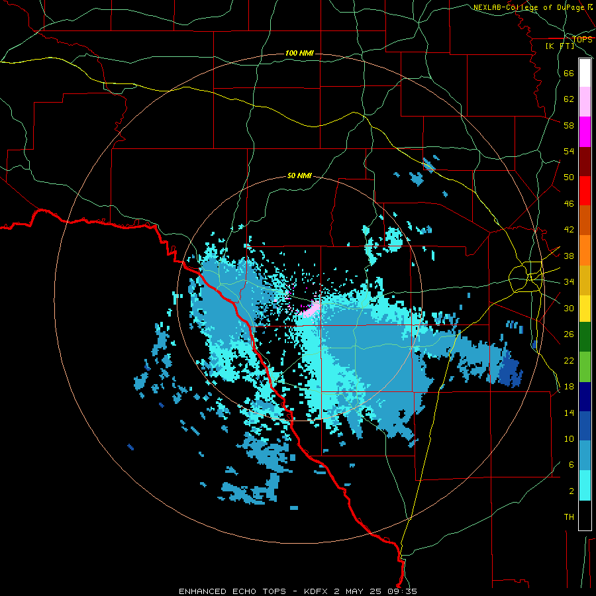
Task: Select the dark red 50-54 kft legend block
Action: [x=585, y=162]
